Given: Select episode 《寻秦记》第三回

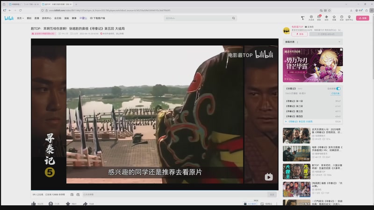Looking at the screenshot, I should point(313,111).
